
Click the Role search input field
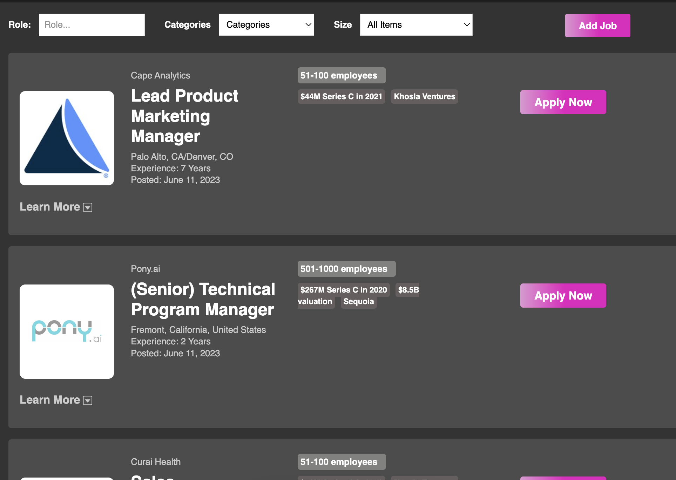click(x=92, y=25)
